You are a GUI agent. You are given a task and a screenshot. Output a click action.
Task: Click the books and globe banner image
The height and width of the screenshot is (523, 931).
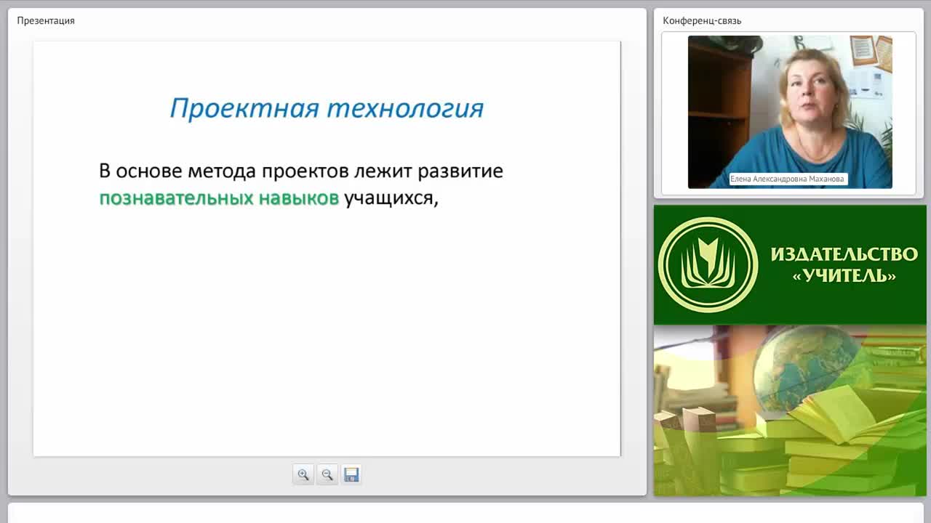(790, 410)
